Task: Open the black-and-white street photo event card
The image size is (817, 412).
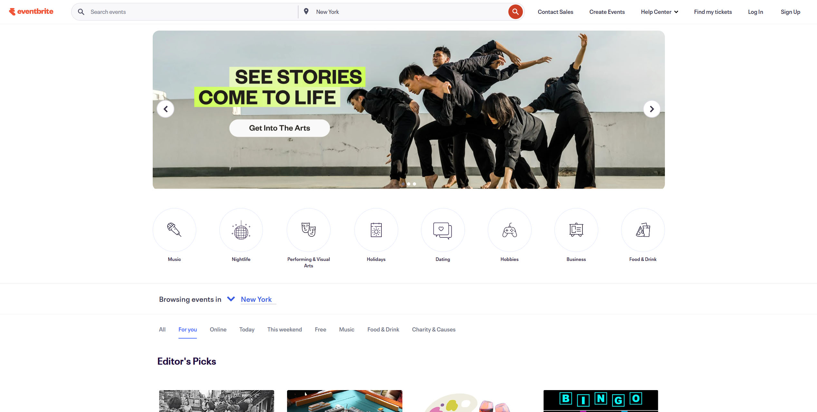Action: pyautogui.click(x=216, y=401)
